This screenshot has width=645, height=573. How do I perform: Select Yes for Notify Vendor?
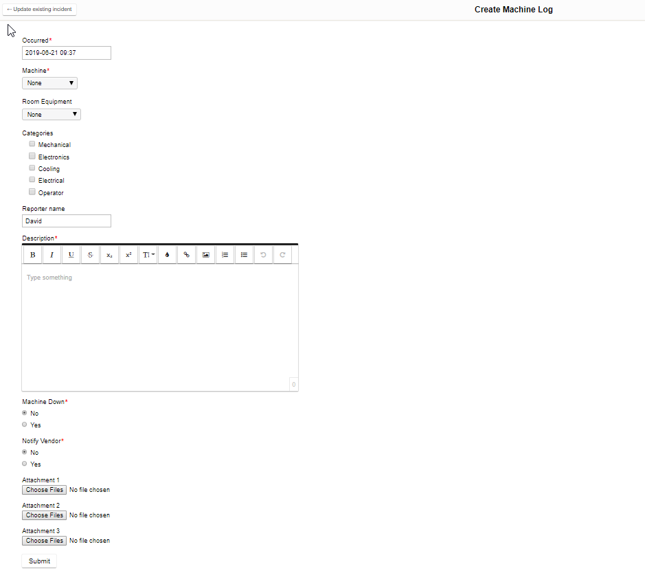pyautogui.click(x=25, y=464)
